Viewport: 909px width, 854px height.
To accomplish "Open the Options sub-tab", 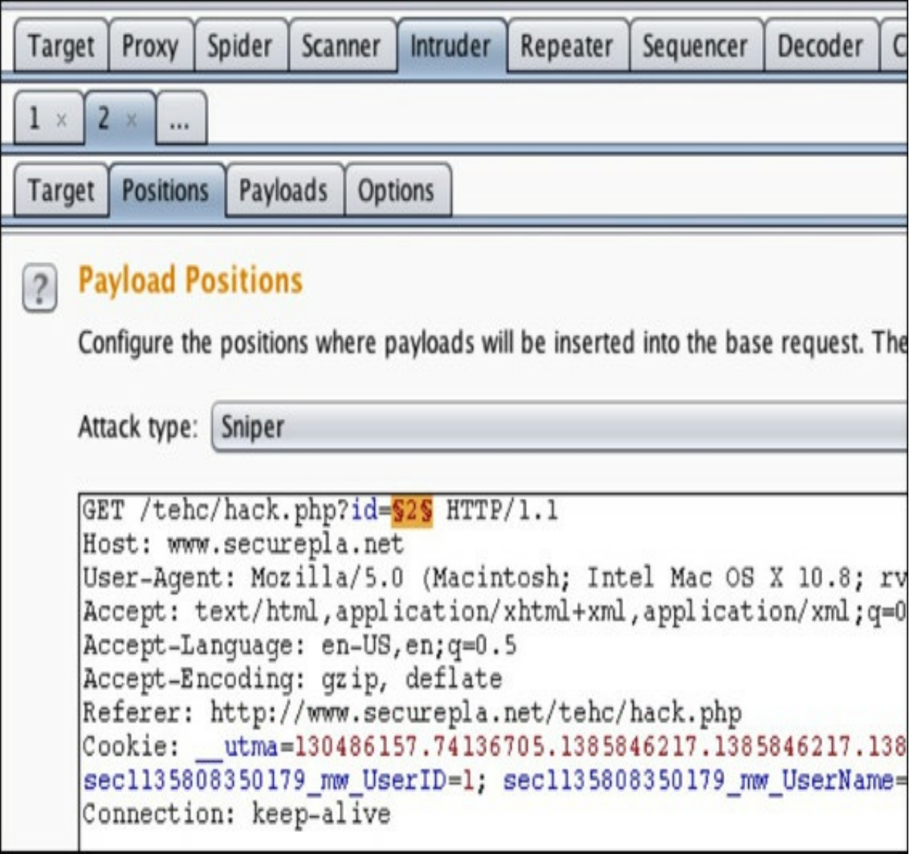I will [397, 191].
